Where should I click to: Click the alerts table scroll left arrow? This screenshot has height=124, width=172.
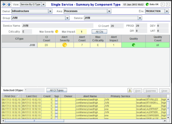(x=3, y=121)
